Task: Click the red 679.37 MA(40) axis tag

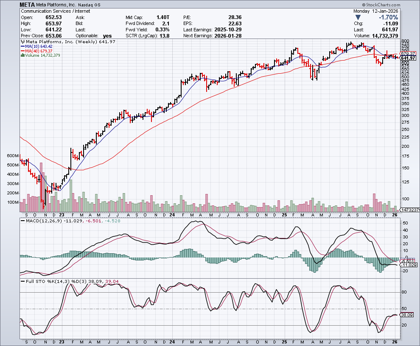Action: 407,53
